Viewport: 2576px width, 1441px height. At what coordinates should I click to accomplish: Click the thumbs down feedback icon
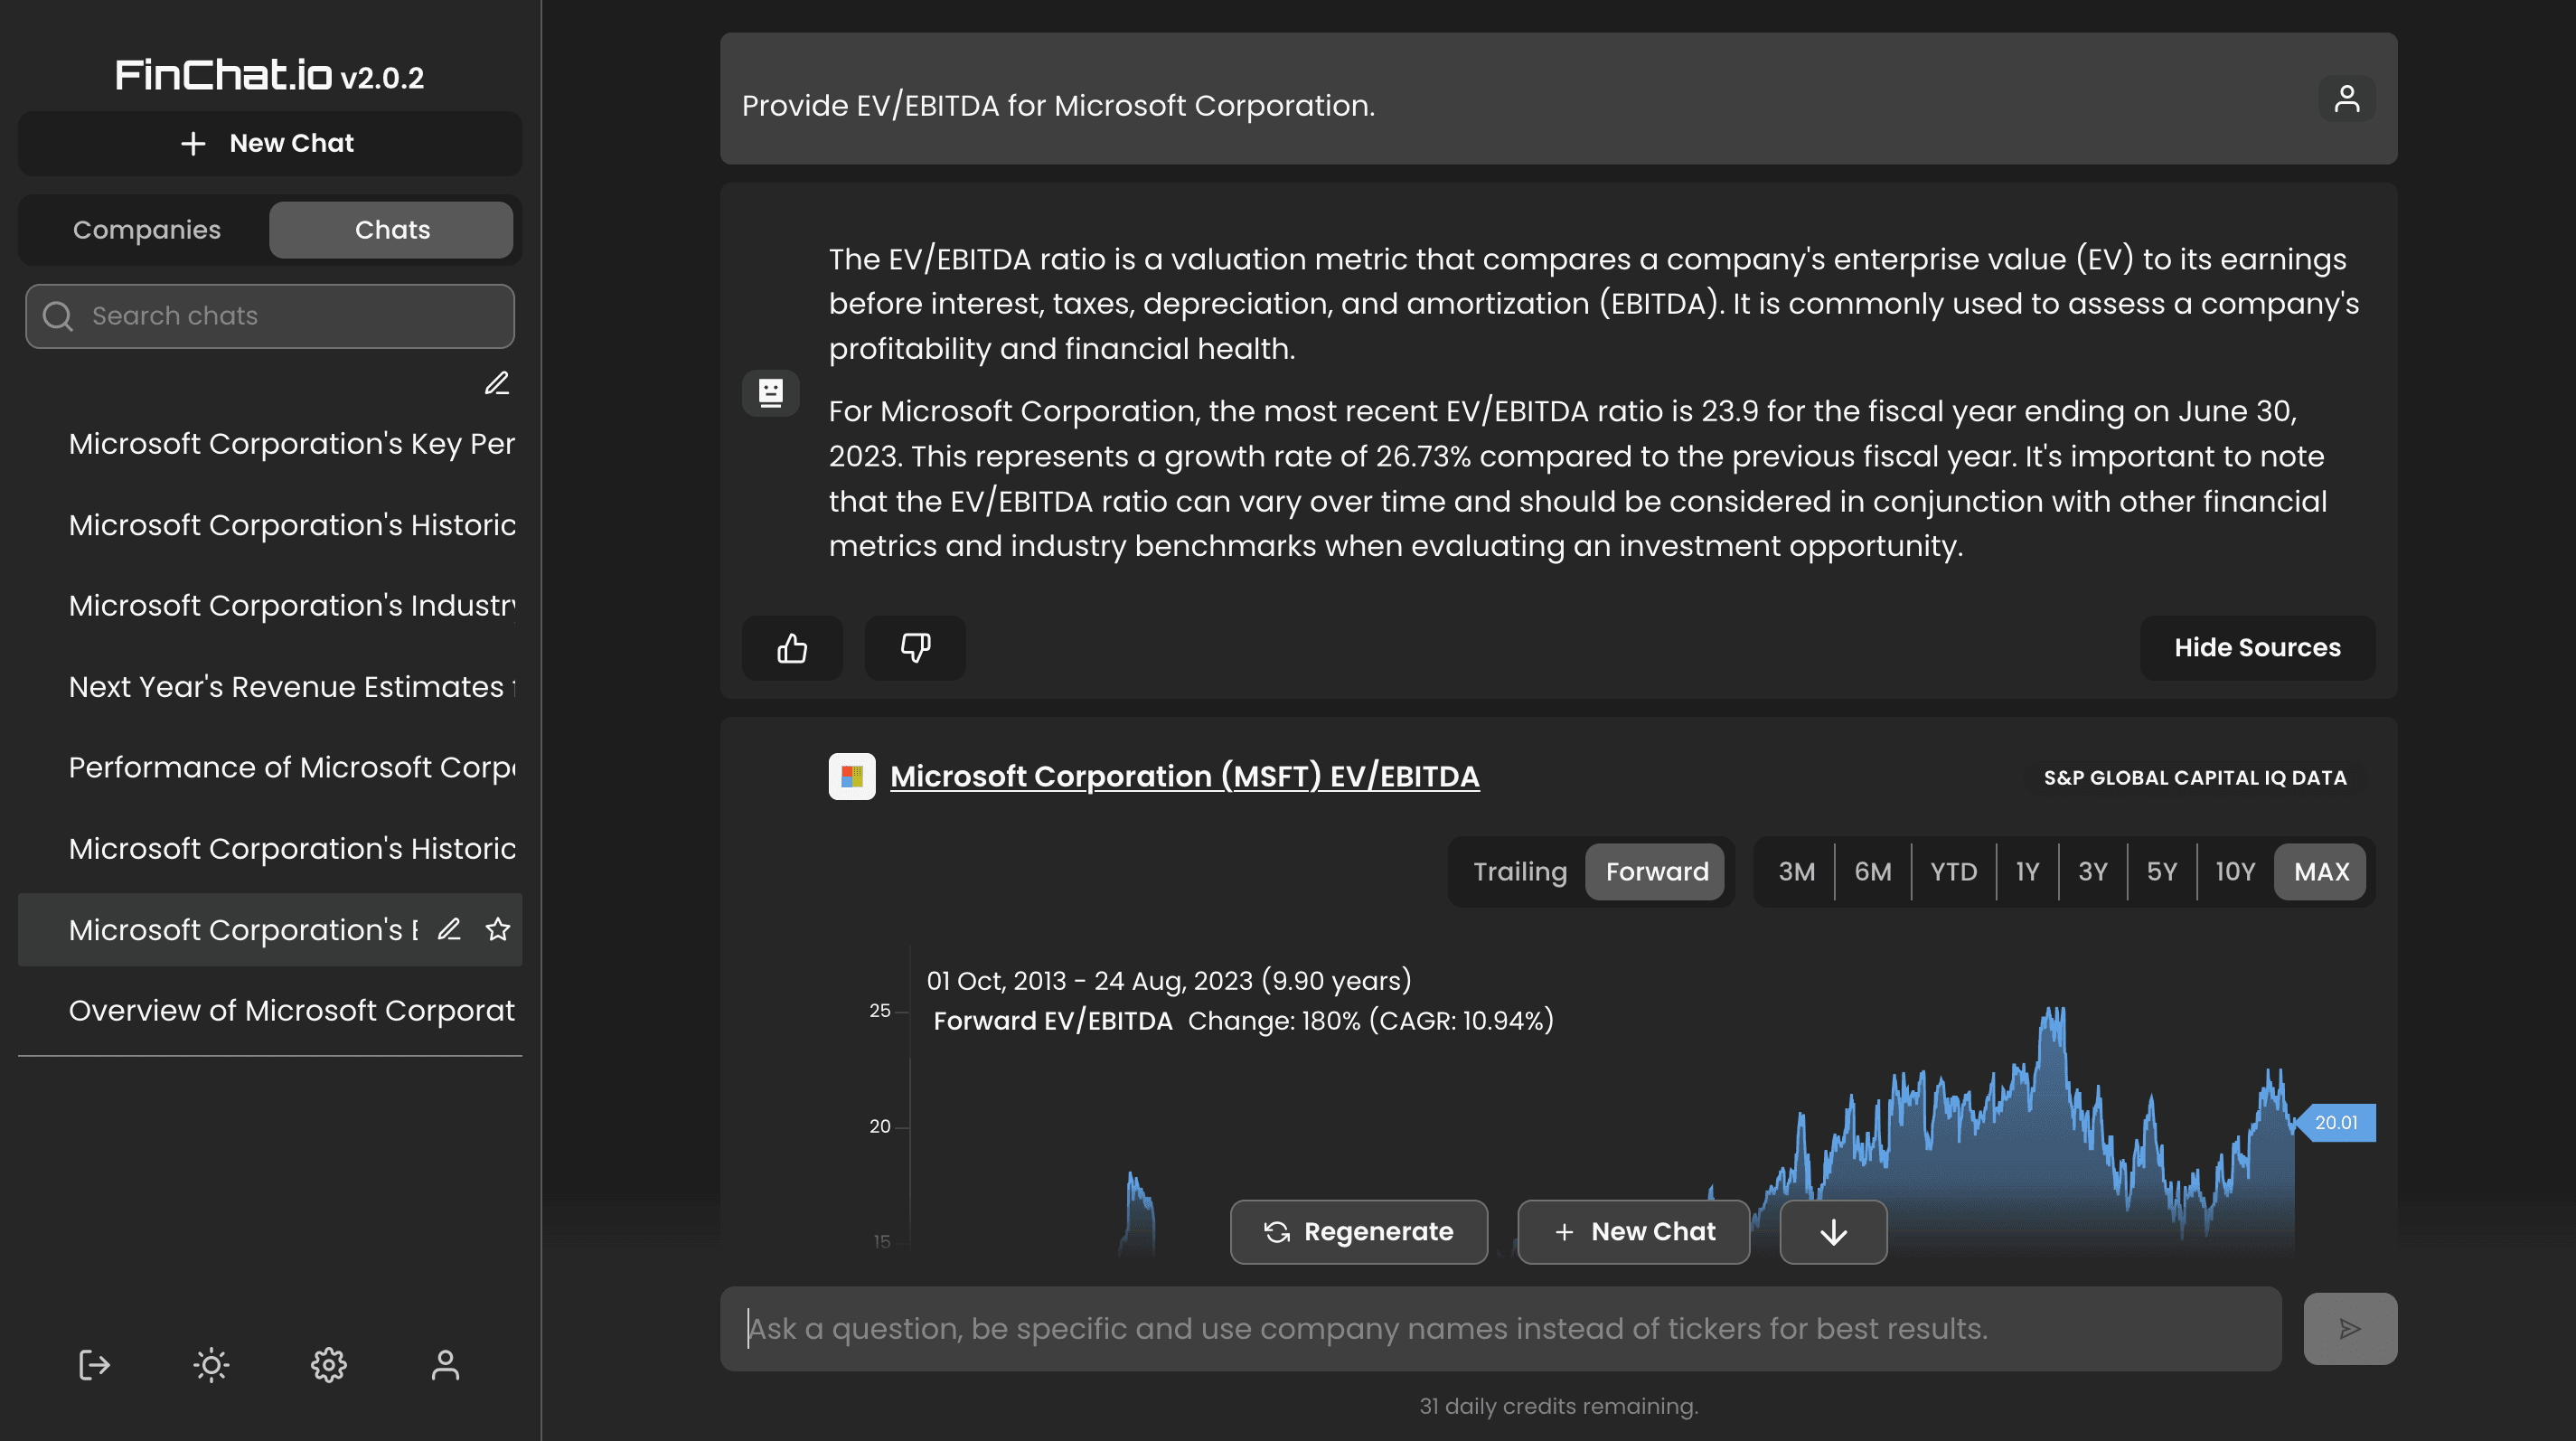tap(915, 648)
